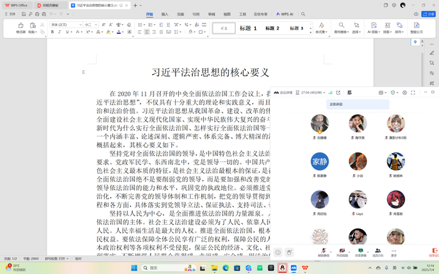Click the AI typesetting button
This screenshot has height=274, width=439.
[373, 28]
